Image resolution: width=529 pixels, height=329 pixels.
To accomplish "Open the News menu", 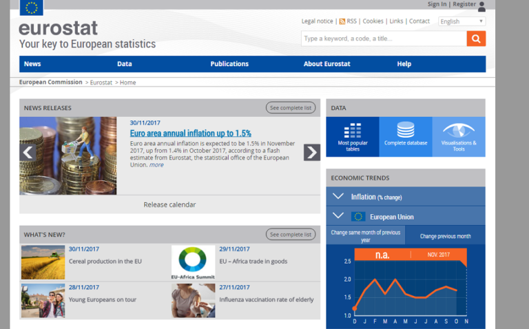I will click(32, 64).
